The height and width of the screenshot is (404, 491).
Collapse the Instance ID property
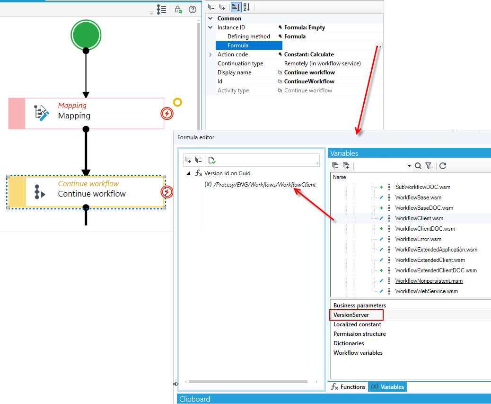coord(210,27)
